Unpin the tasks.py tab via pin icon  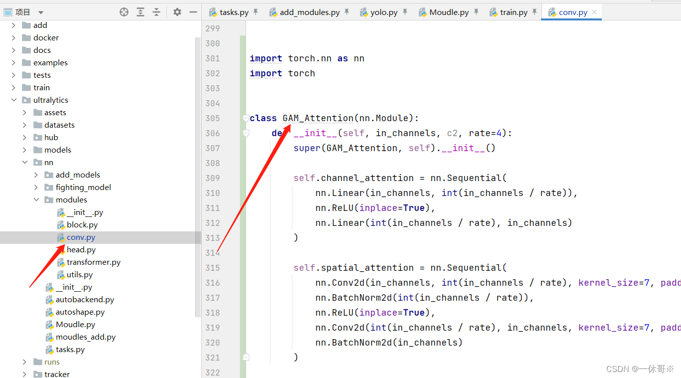click(x=256, y=12)
